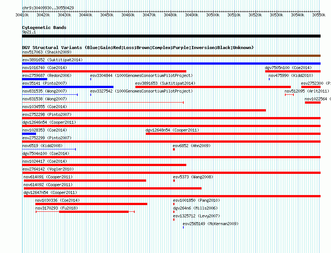Select dgv12648n54 (Cooper2011) variant label
331x253 pixels.
(x=172, y=130)
